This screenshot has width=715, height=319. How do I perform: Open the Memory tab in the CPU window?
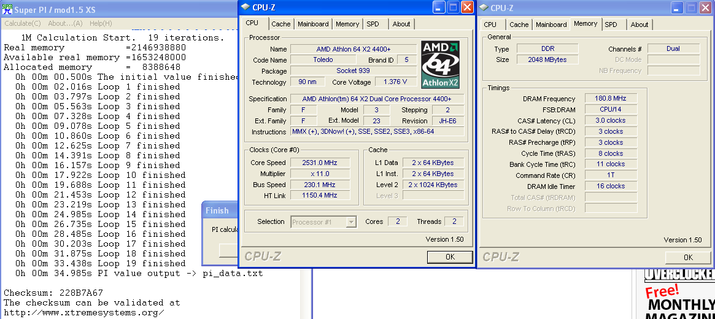point(347,24)
